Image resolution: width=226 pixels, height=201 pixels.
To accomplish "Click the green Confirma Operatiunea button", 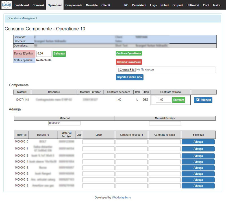I will 129,53.
